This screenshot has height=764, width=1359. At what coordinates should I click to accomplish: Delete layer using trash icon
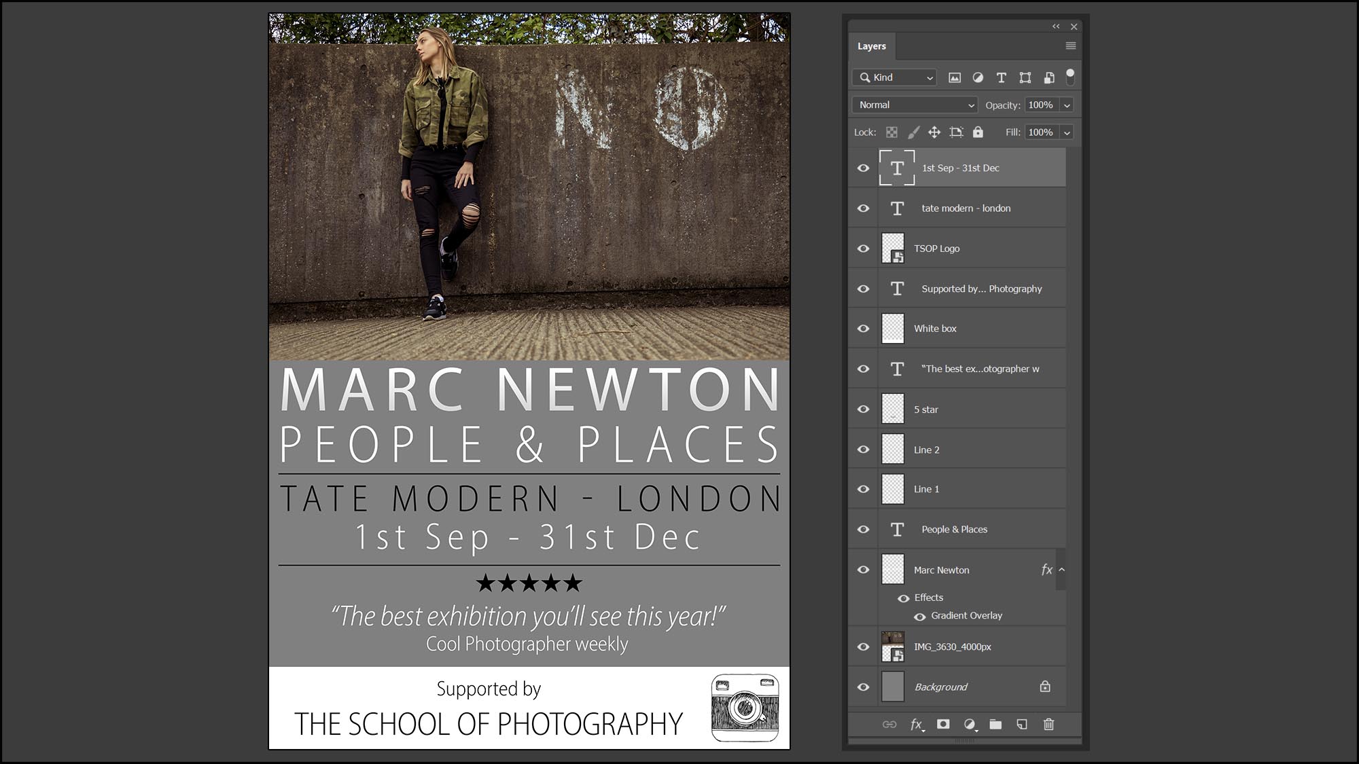(1047, 725)
